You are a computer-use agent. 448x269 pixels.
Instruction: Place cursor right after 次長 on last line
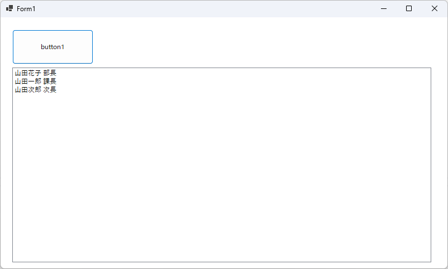[57, 89]
